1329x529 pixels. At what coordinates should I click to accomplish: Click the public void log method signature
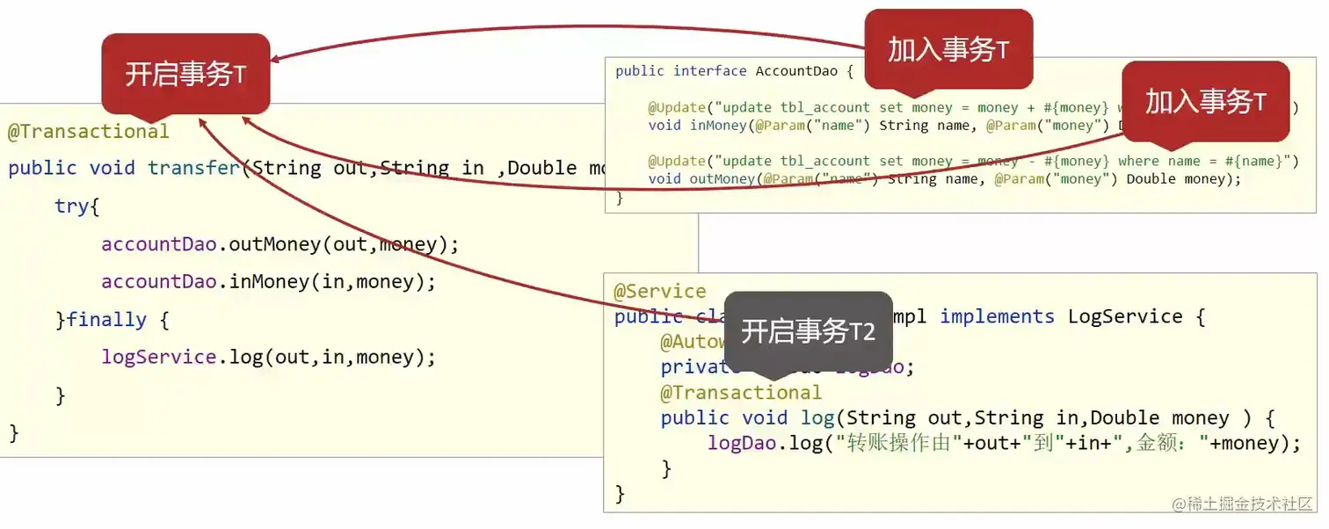[968, 417]
